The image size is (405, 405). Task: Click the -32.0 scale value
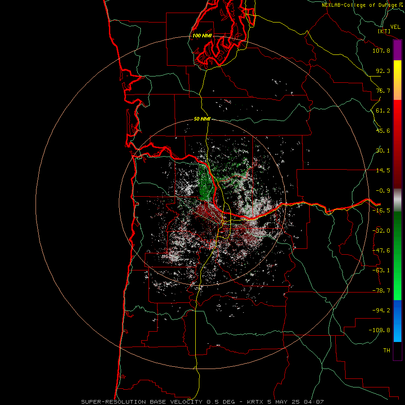click(x=381, y=231)
